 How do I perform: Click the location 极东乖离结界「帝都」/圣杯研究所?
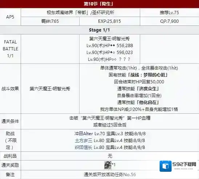(x=81, y=13)
